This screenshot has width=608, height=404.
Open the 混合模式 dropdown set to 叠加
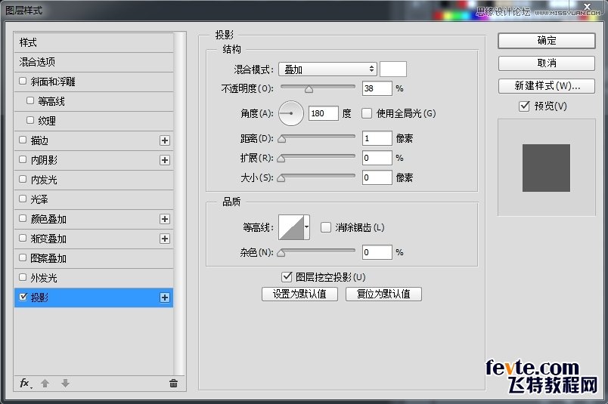point(327,69)
